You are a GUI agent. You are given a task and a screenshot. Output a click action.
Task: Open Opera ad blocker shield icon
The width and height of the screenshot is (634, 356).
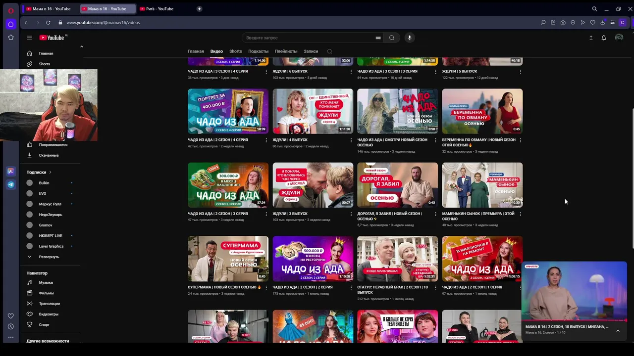click(x=573, y=22)
